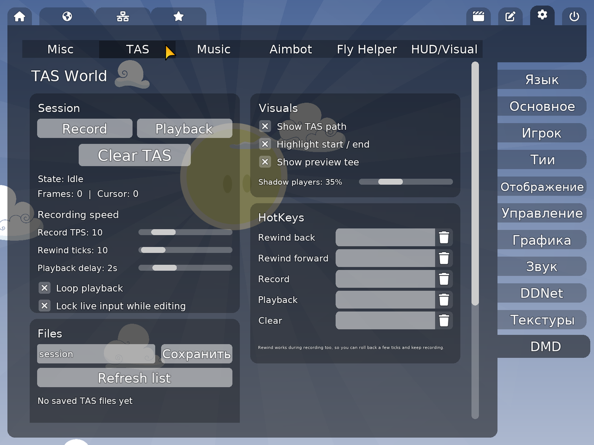Open the Основное settings page
Viewport: 594px width, 445px height.
(x=542, y=106)
